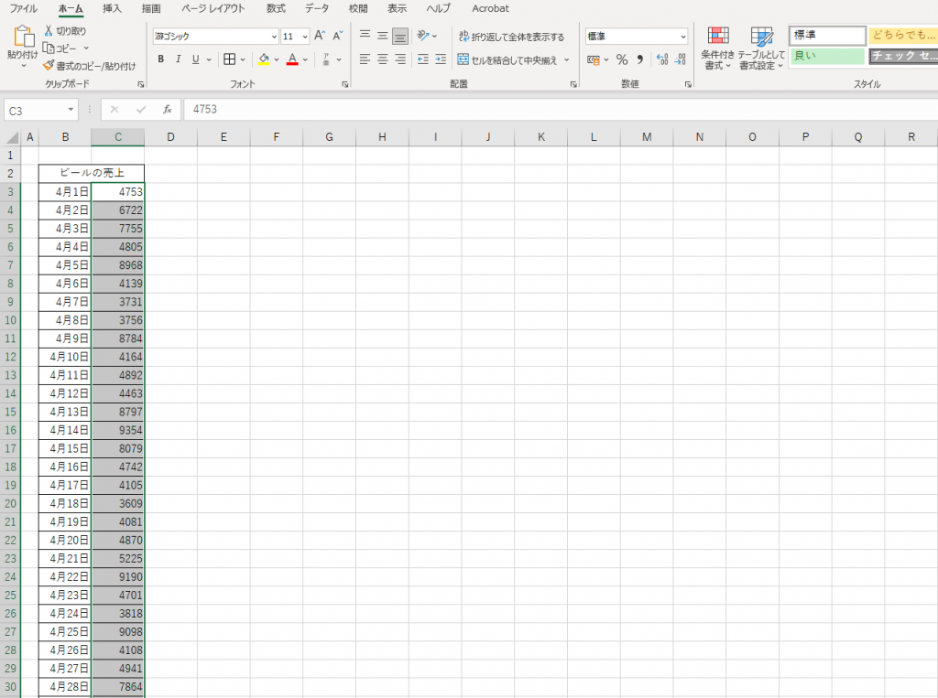Click the increase decimal places icon
Image resolution: width=938 pixels, height=698 pixels.
pos(662,59)
